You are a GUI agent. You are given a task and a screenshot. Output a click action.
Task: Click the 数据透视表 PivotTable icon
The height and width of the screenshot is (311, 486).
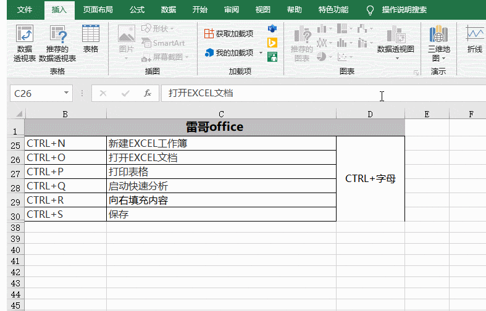coord(25,34)
